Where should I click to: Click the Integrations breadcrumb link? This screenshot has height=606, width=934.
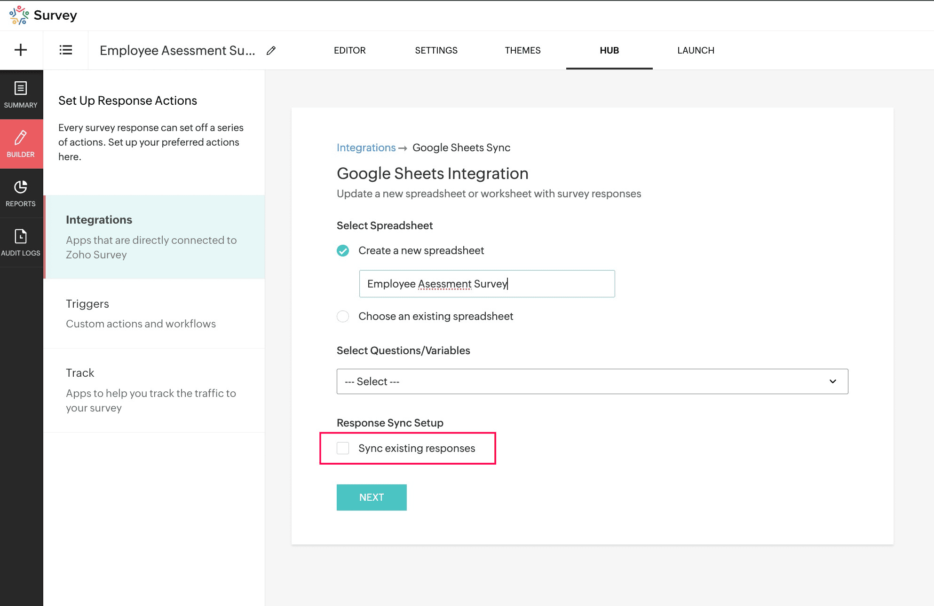click(366, 148)
